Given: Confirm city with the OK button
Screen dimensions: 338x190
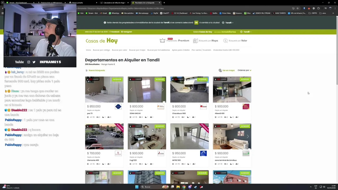Looking at the screenshot, I should coord(196,23).
